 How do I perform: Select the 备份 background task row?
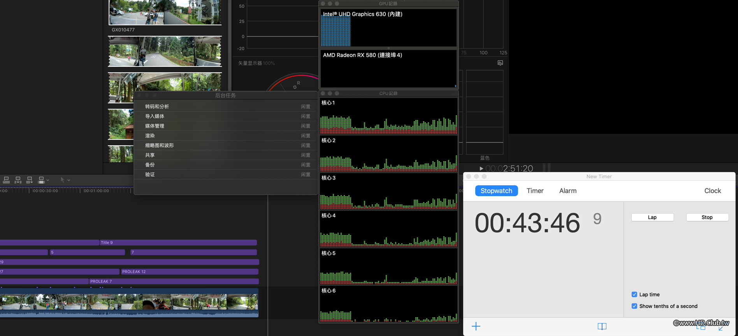tap(225, 165)
